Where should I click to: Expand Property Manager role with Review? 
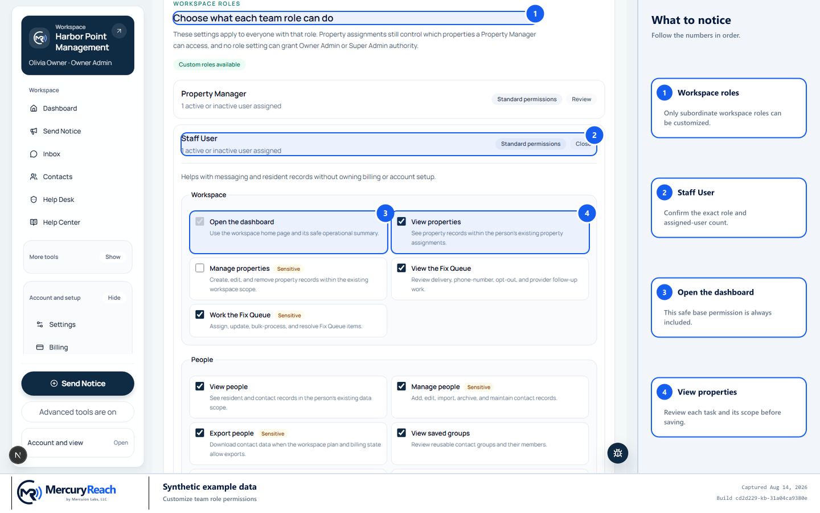coord(581,99)
